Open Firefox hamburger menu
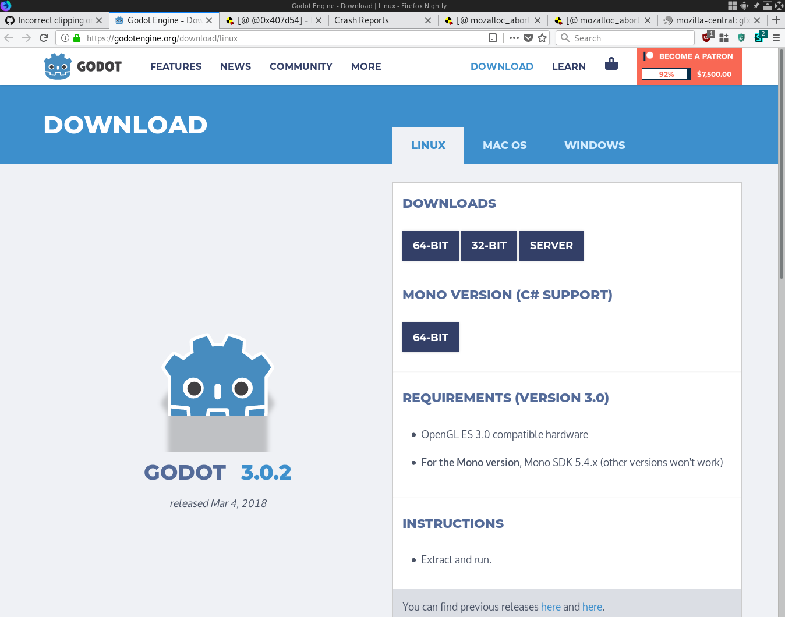This screenshot has height=617, width=785. [776, 38]
